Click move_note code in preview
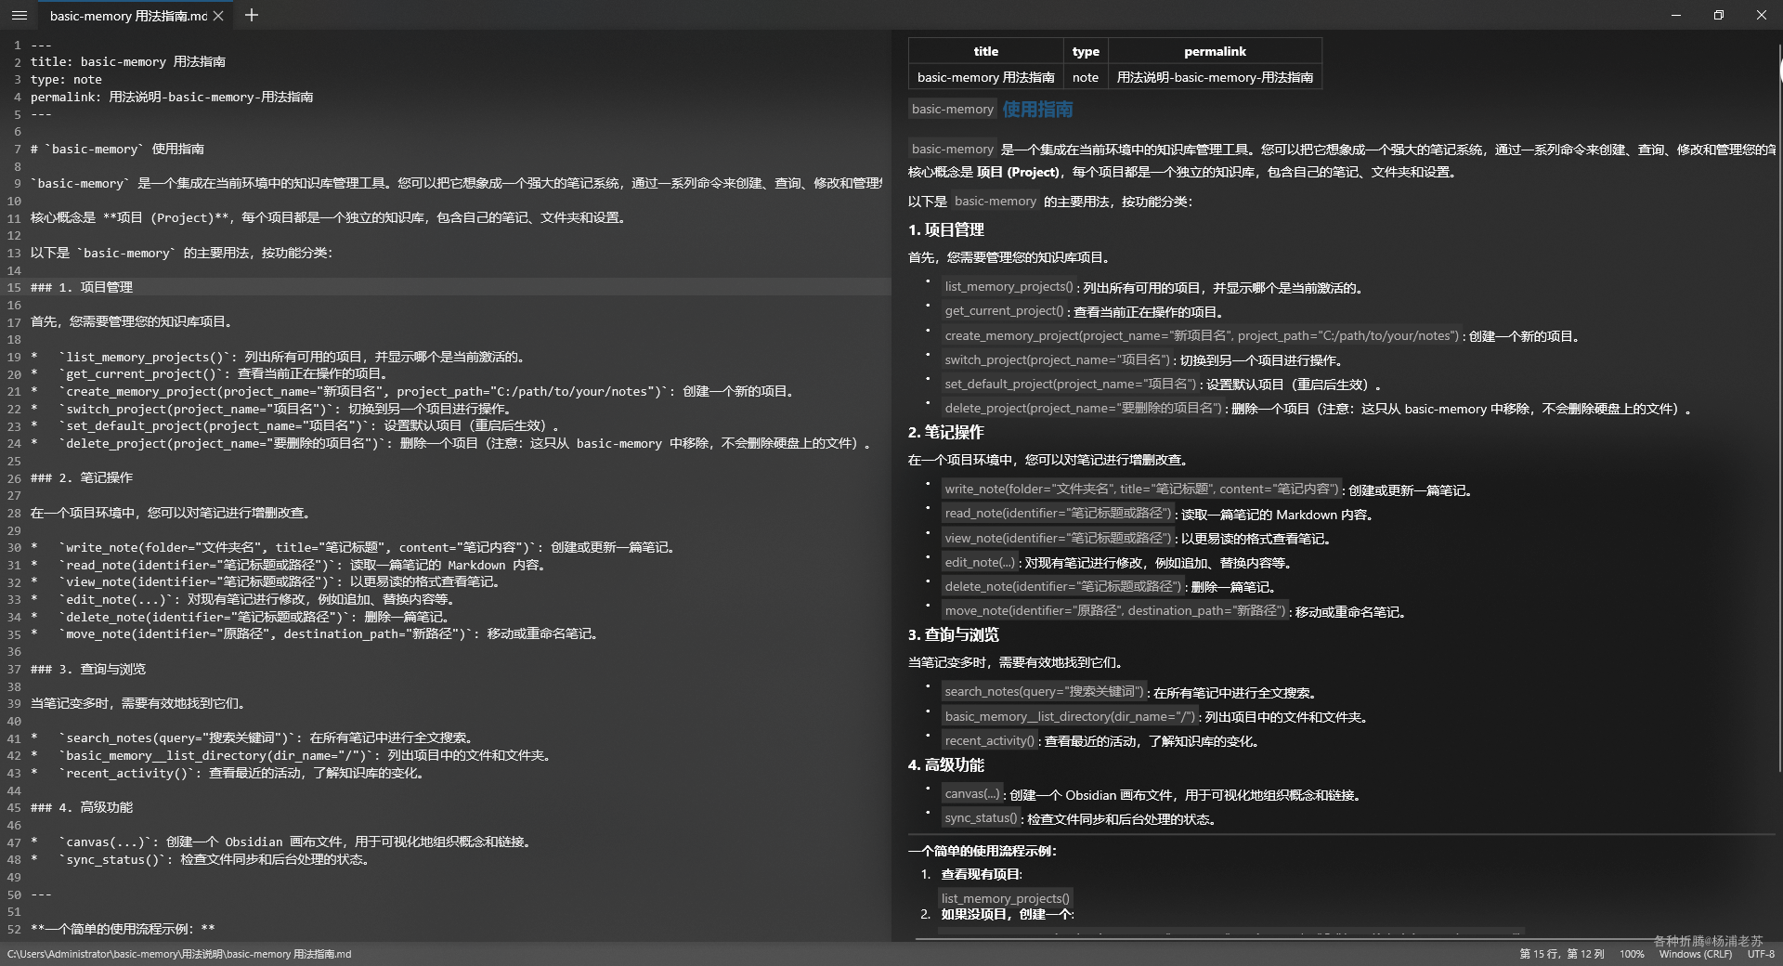1783x966 pixels. point(1115,610)
